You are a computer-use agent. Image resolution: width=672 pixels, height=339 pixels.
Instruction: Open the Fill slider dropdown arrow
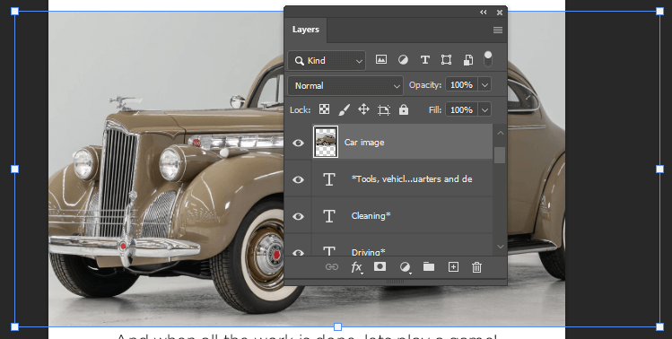(x=484, y=110)
